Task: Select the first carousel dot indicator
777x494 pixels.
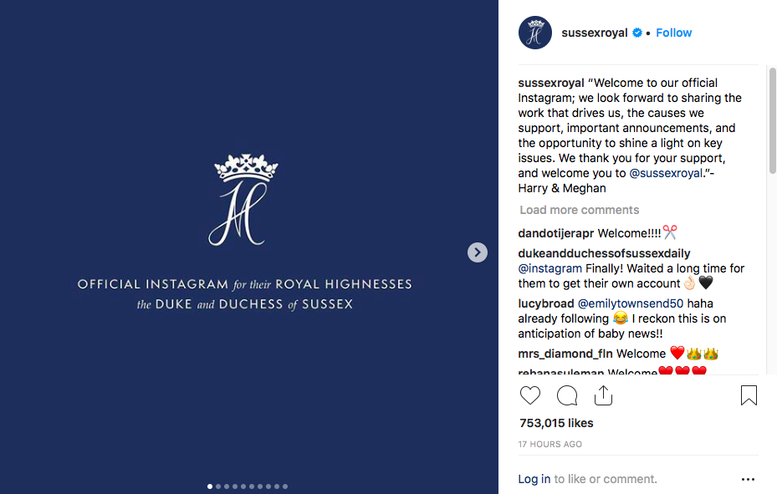Action: (210, 486)
